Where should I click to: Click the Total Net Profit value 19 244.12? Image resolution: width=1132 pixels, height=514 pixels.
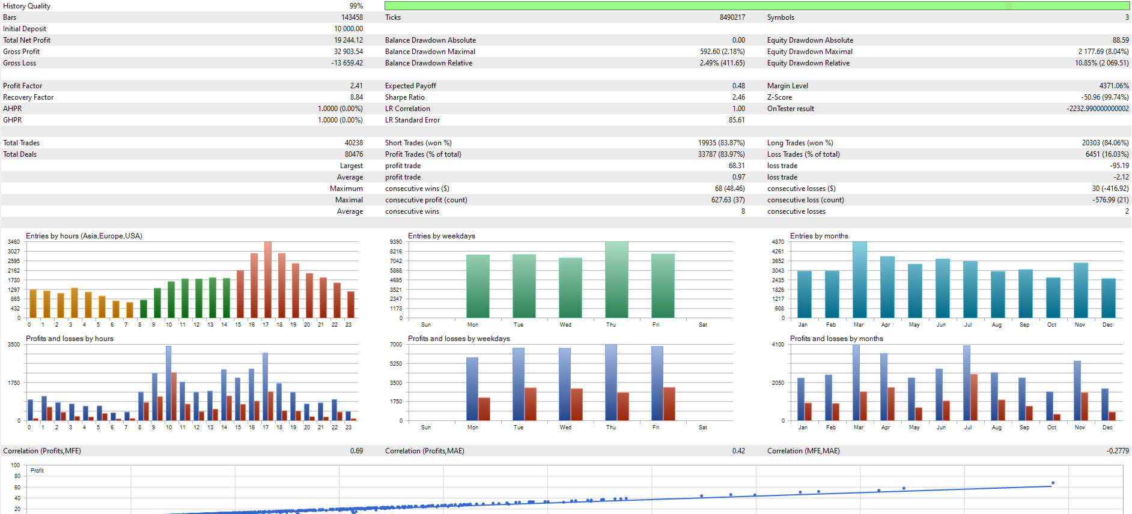348,40
